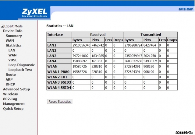
Task: Click LAN3 received packets 1834385
Action: point(97,56)
